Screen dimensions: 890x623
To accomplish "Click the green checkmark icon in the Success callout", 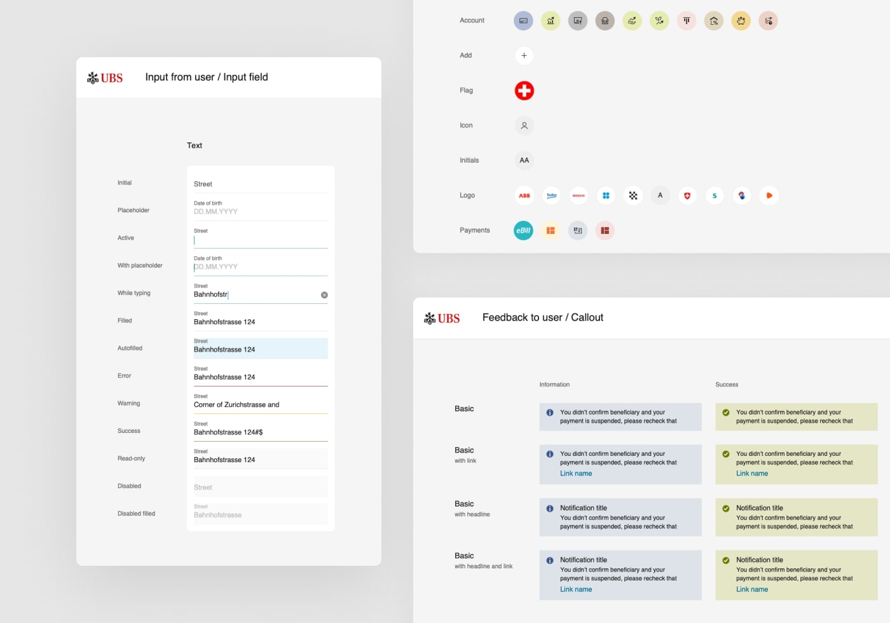I will click(725, 413).
